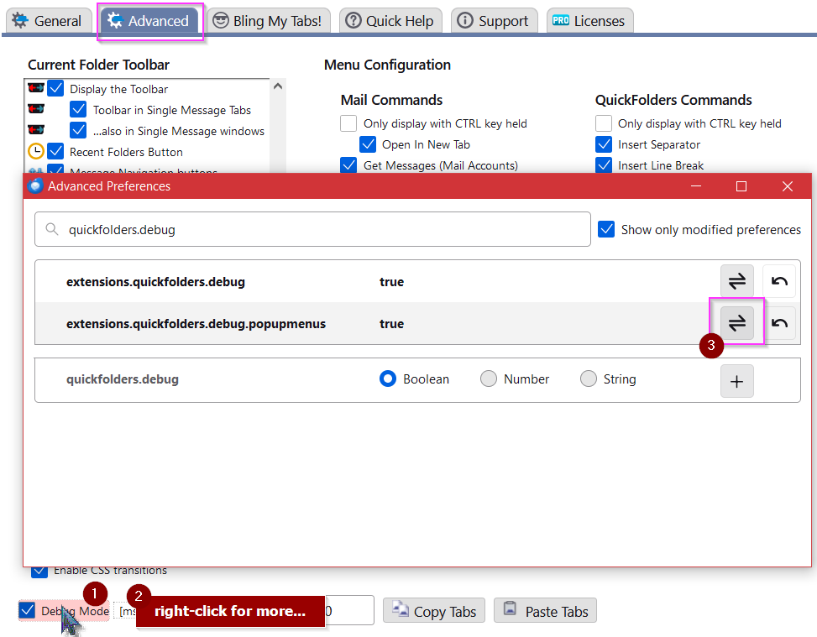
Task: Click the right-click for more... tooltip
Action: [231, 611]
